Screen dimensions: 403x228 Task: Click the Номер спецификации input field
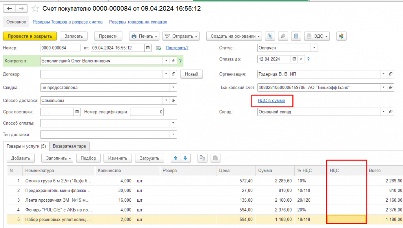point(147,112)
